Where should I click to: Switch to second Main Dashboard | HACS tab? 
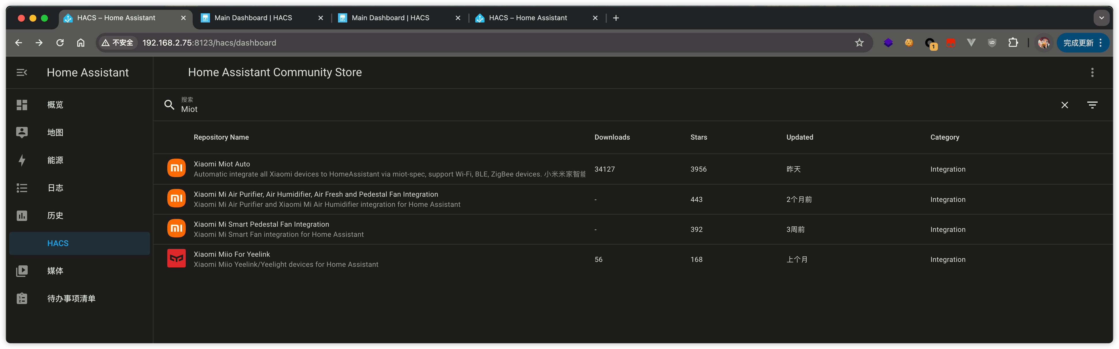390,18
